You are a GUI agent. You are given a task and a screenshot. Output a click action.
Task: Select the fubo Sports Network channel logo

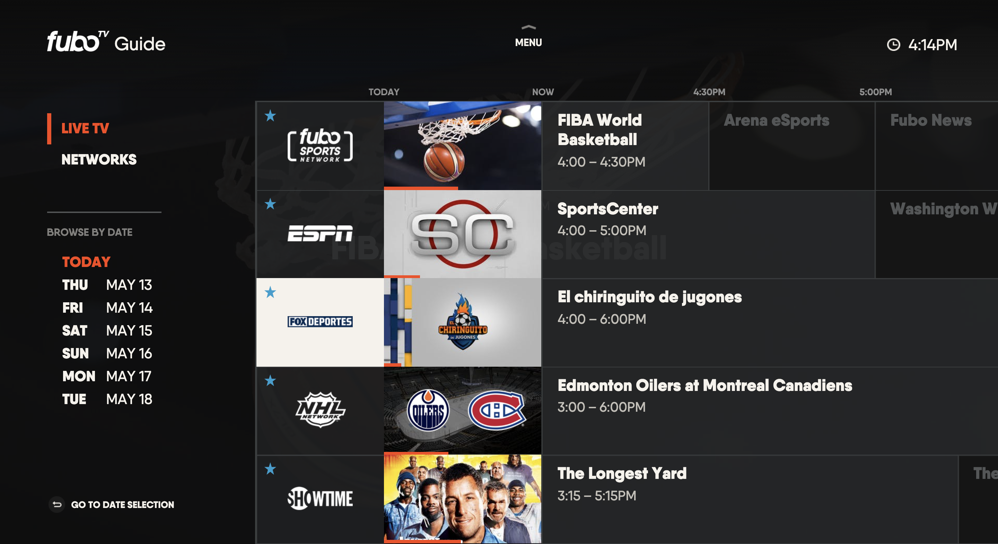pyautogui.click(x=320, y=145)
